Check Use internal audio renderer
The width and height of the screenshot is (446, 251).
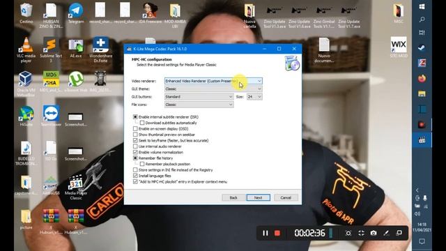pyautogui.click(x=135, y=146)
